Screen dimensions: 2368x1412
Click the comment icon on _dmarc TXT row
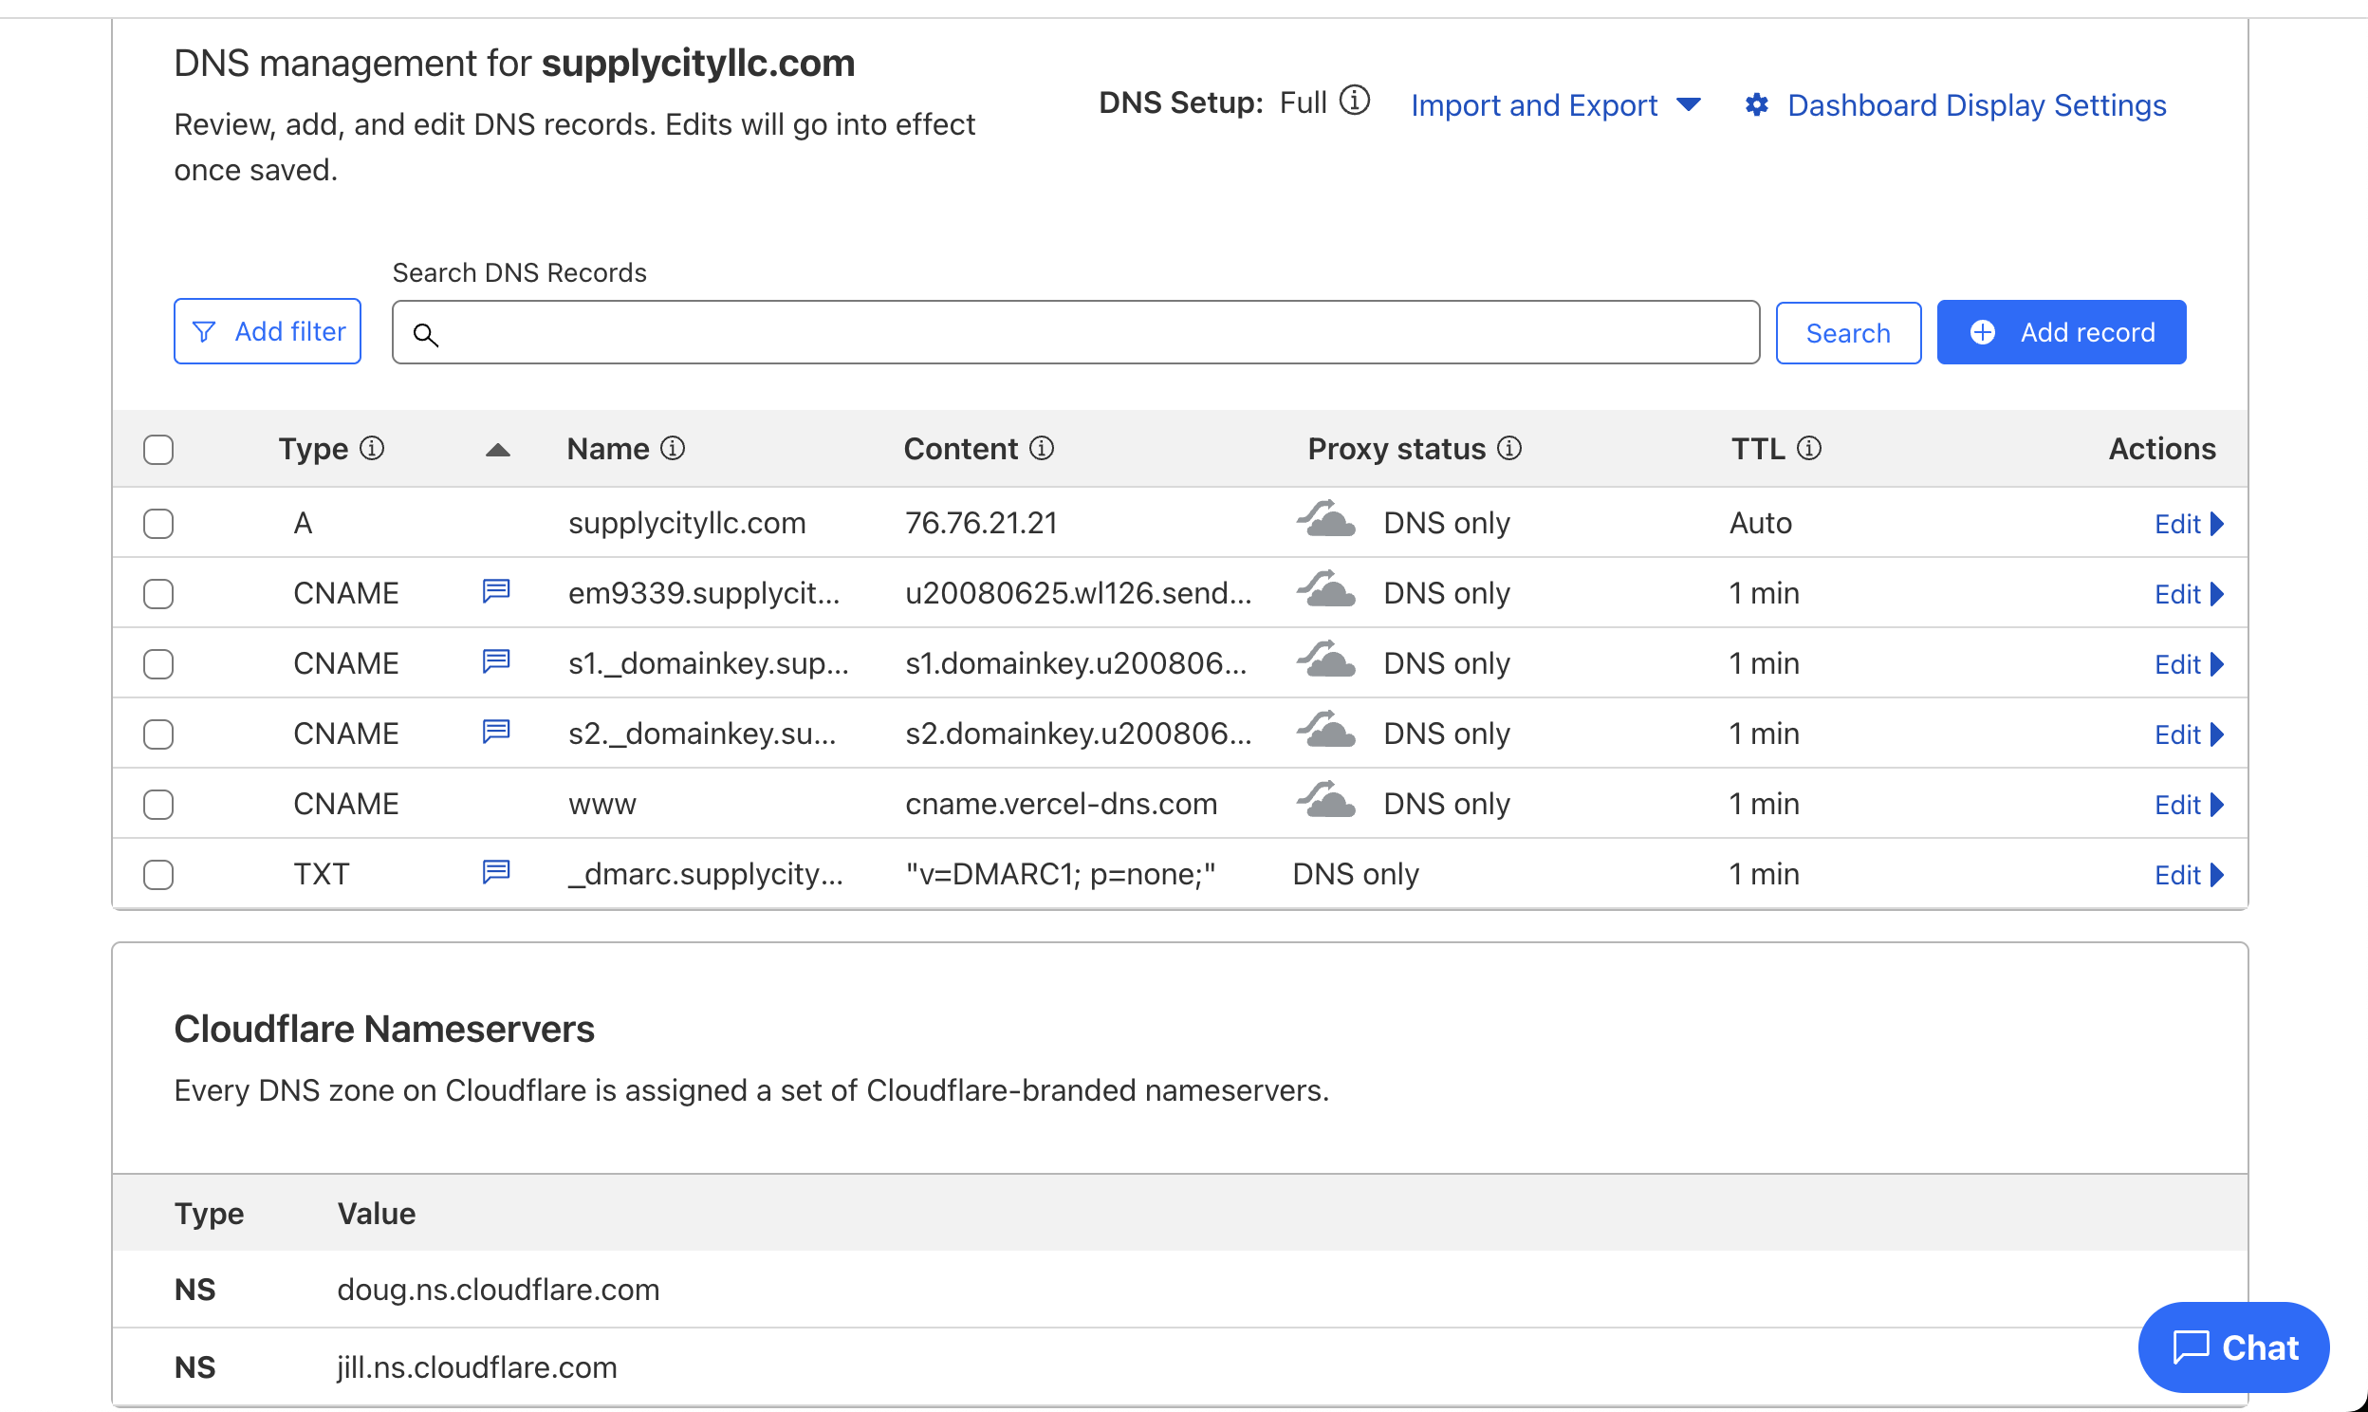coord(496,871)
